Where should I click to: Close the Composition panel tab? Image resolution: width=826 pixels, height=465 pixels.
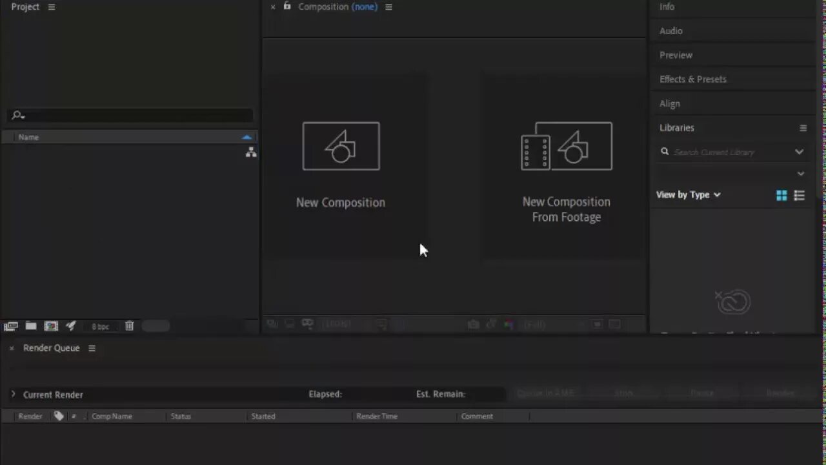click(273, 6)
